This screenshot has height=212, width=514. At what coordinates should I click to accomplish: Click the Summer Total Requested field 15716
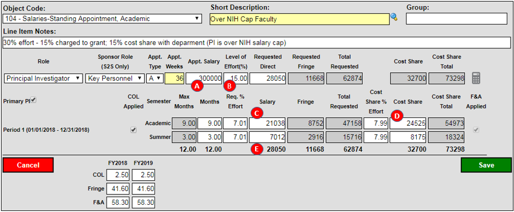tap(344, 137)
